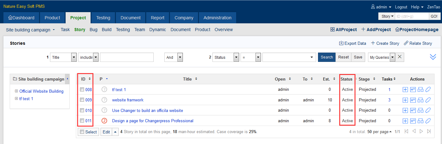The width and height of the screenshot is (442, 144).
Task: Toggle the Select all checkbox below the table
Action: pos(82,132)
